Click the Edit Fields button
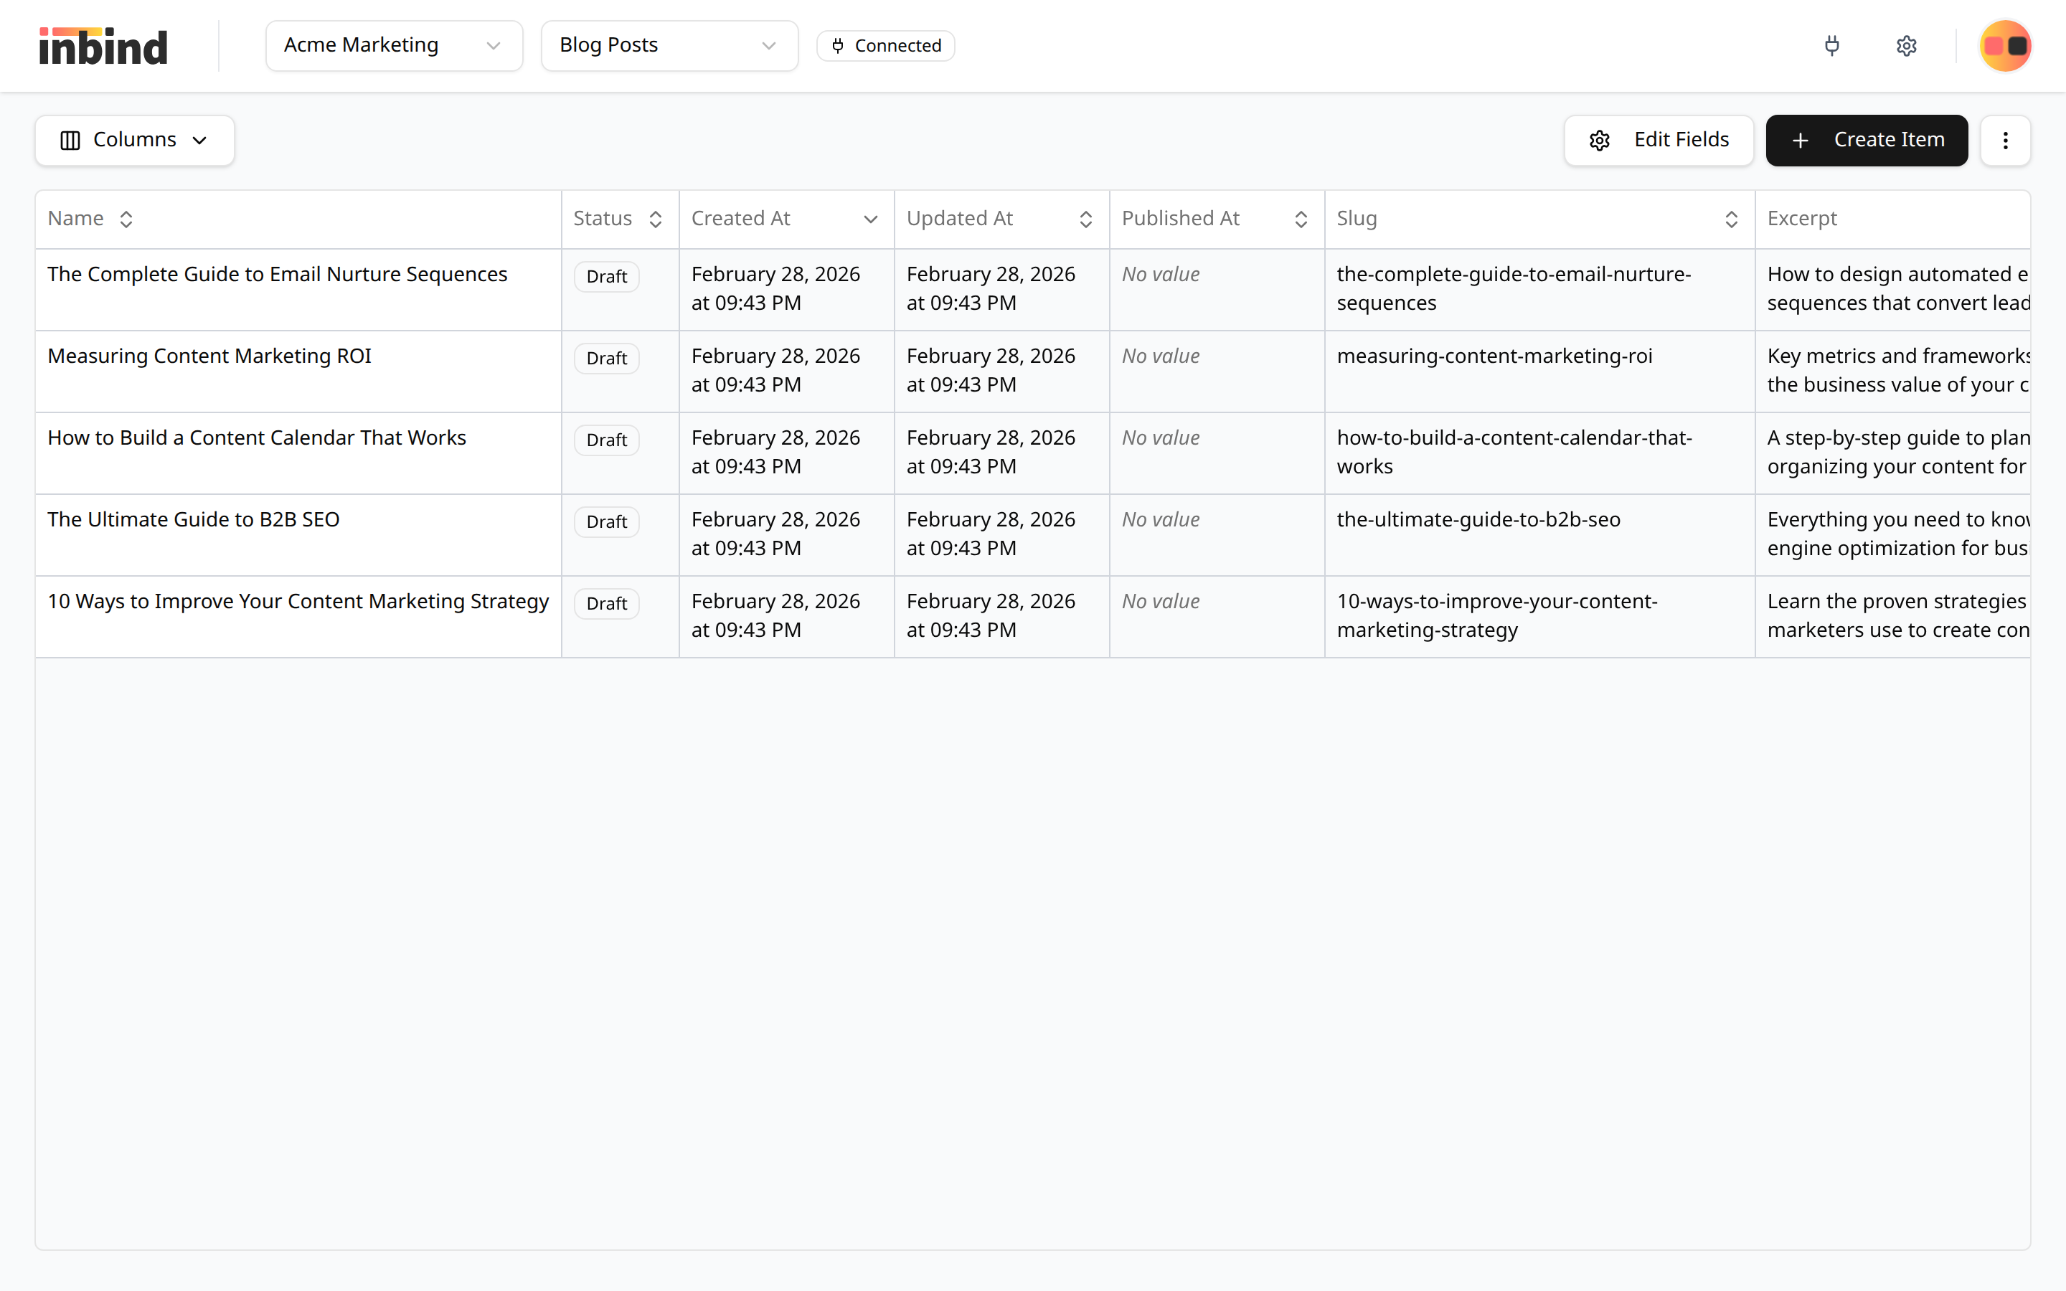This screenshot has height=1291, width=2066. pos(1660,140)
